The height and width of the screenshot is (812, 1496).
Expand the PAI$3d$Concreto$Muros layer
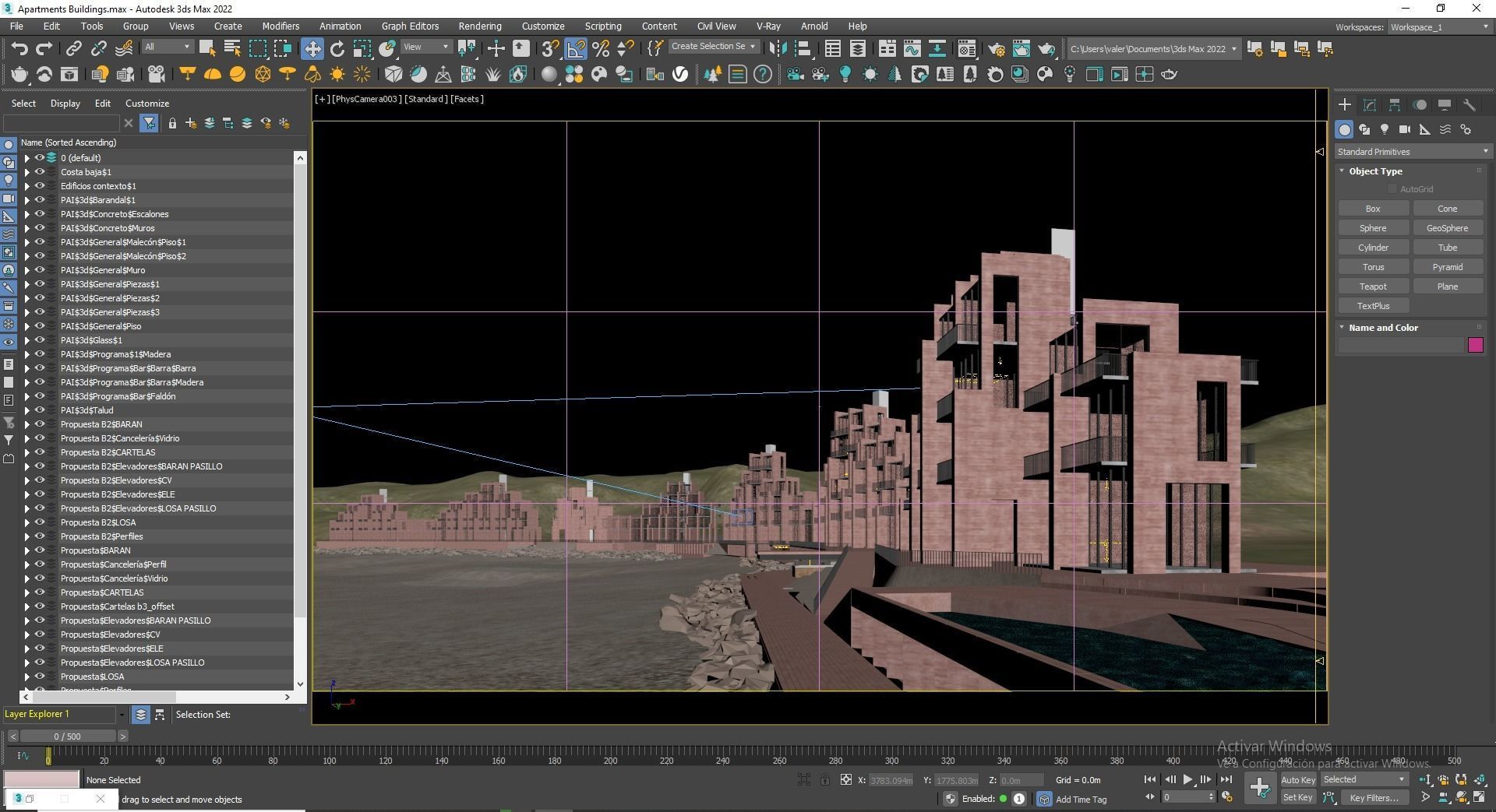pos(26,228)
